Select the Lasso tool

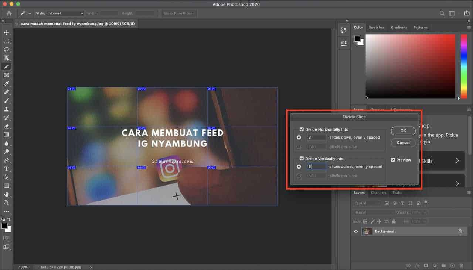click(6, 50)
